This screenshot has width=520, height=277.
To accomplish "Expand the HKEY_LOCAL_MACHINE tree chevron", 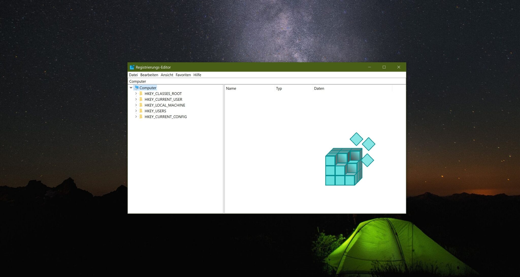I will [136, 105].
